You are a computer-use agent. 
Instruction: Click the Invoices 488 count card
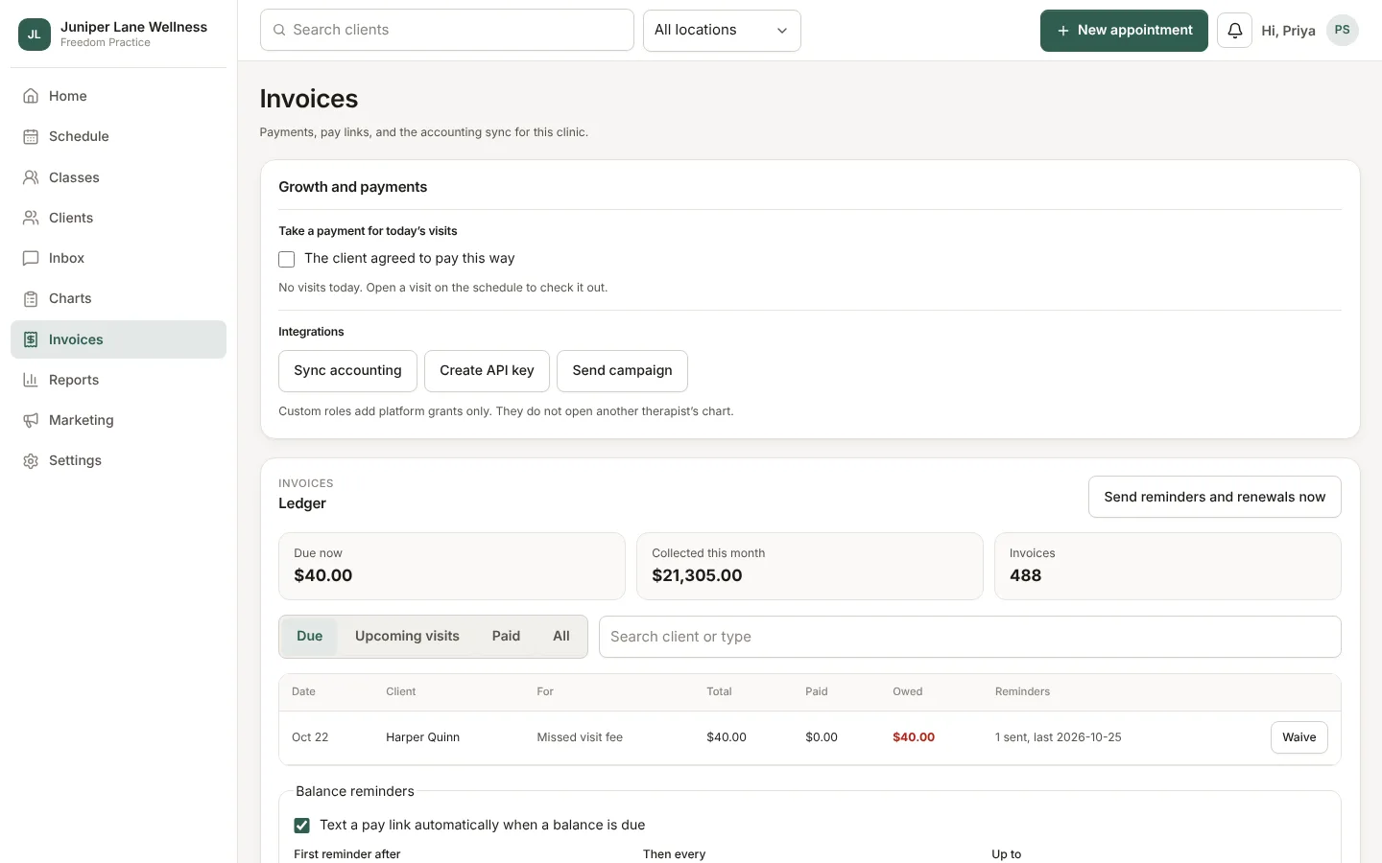[x=1168, y=566]
